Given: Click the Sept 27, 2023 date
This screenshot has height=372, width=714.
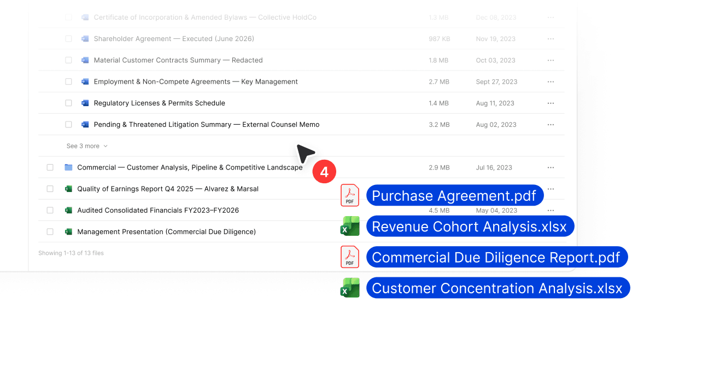Looking at the screenshot, I should (x=496, y=82).
